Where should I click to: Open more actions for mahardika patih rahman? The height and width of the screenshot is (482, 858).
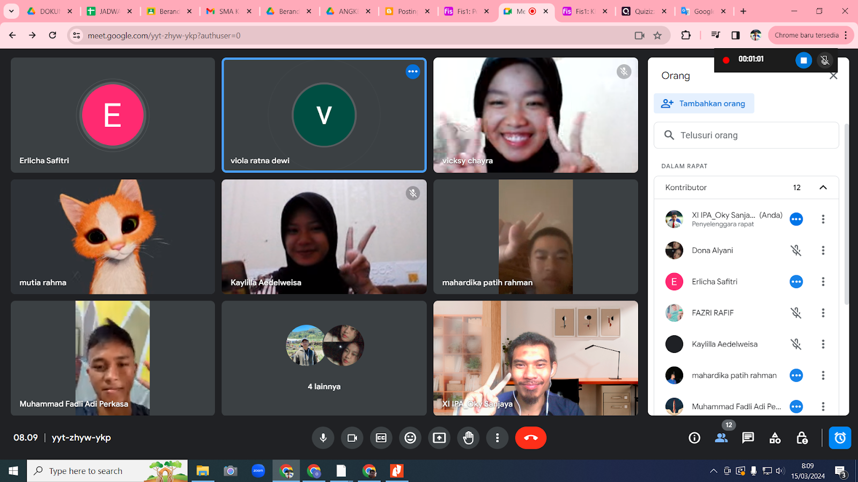823,375
